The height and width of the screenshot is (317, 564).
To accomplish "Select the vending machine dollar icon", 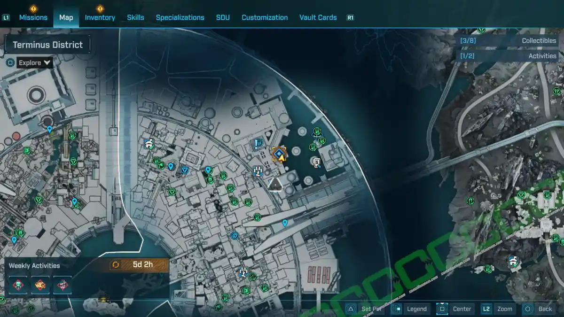I will tap(318, 162).
